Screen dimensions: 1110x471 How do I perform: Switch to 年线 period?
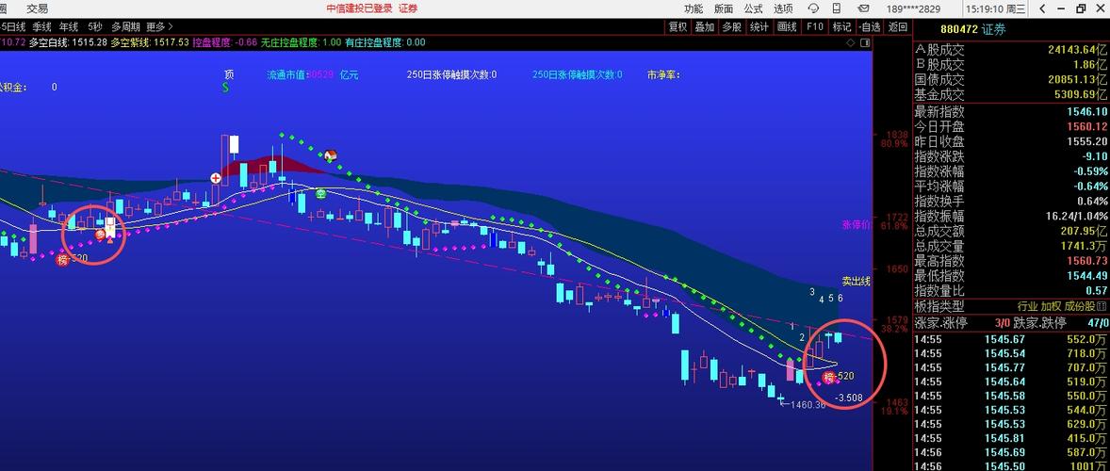click(x=69, y=27)
